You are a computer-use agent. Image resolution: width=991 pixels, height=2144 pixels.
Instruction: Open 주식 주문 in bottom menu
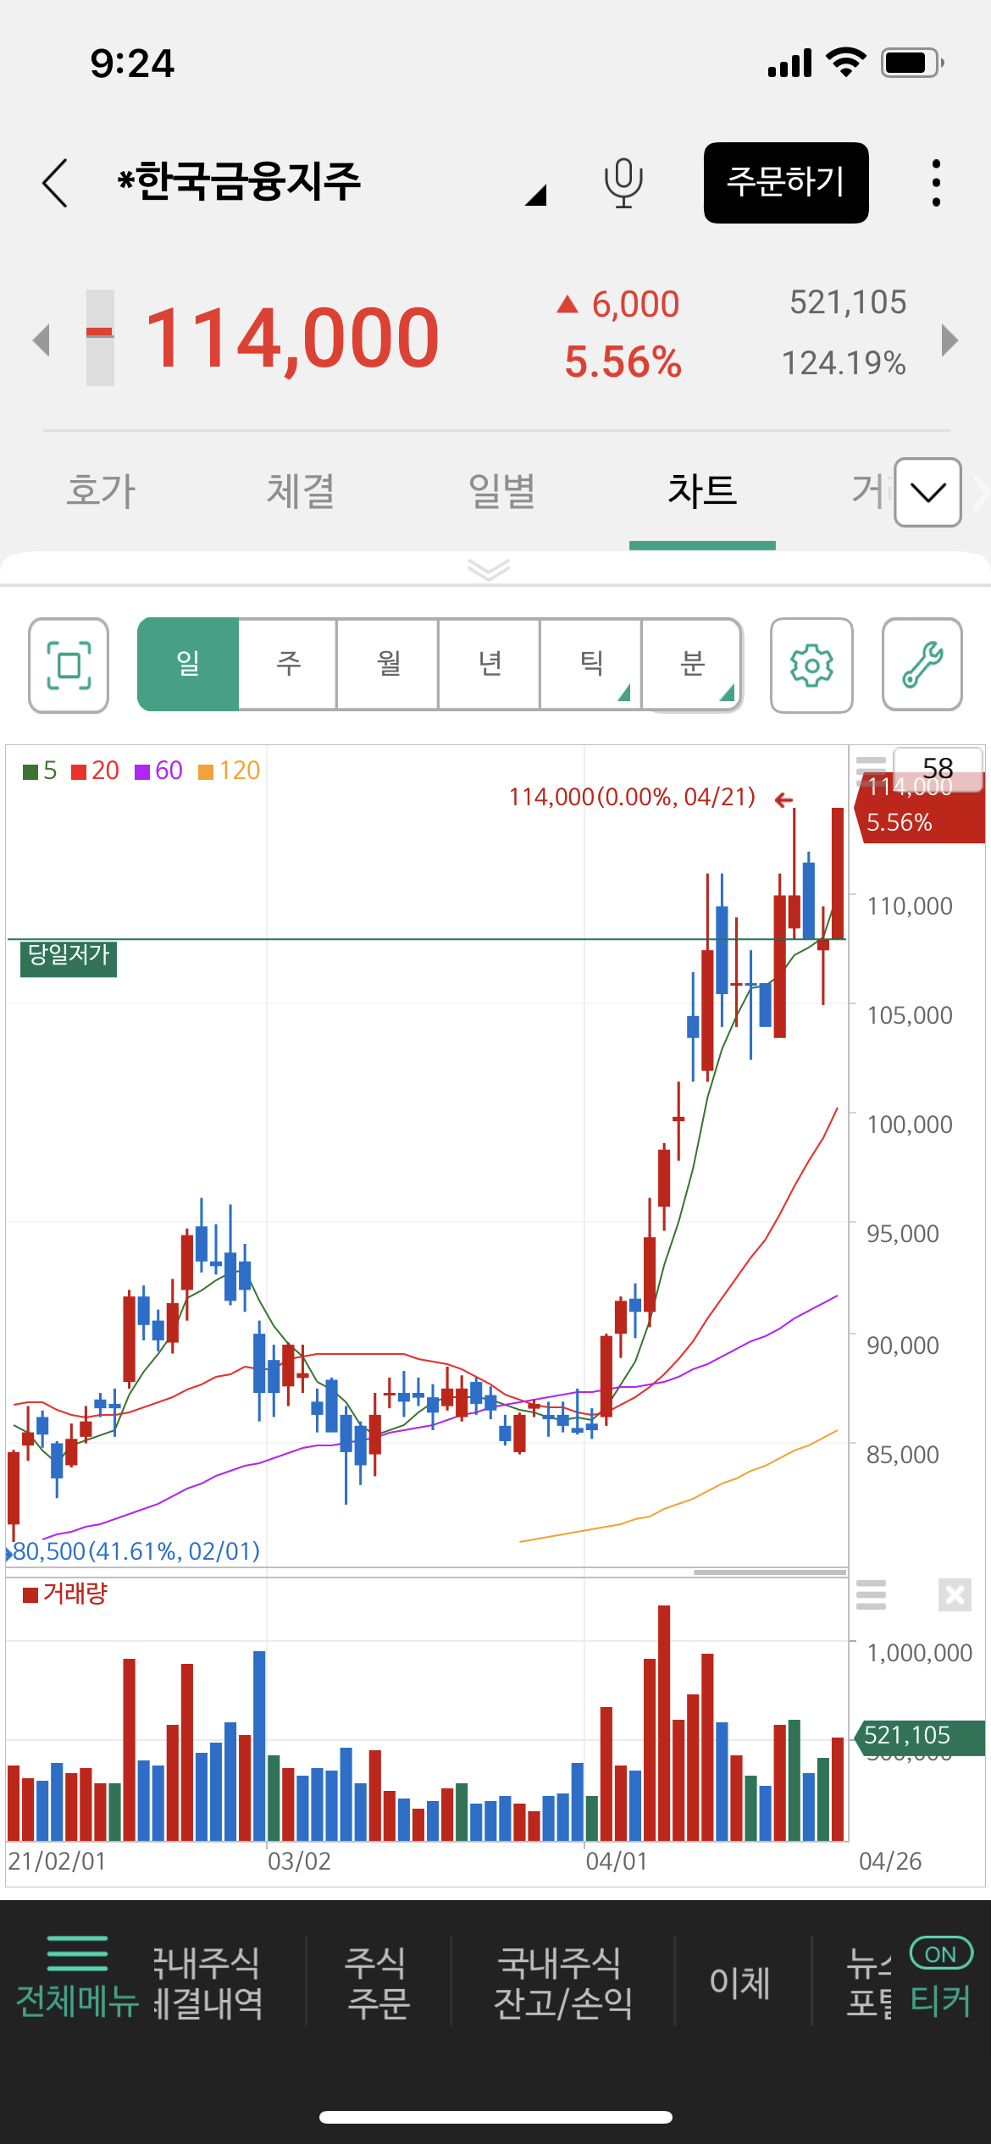(x=378, y=1982)
